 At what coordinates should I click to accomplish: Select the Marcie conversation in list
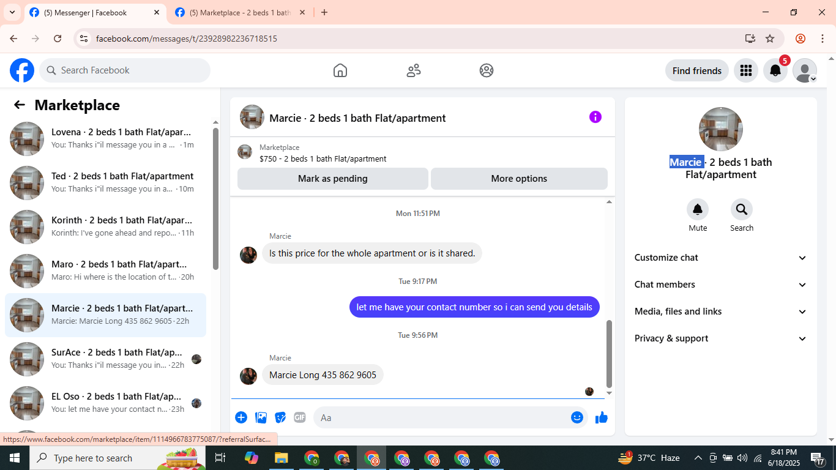point(106,315)
